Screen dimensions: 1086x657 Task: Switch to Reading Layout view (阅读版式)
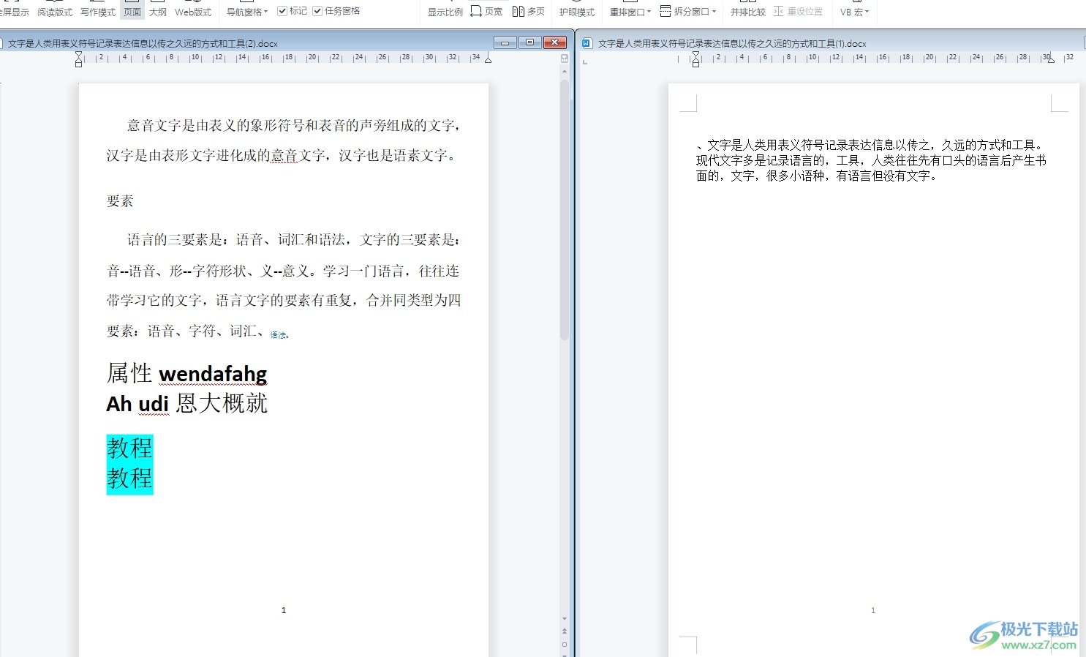(55, 12)
